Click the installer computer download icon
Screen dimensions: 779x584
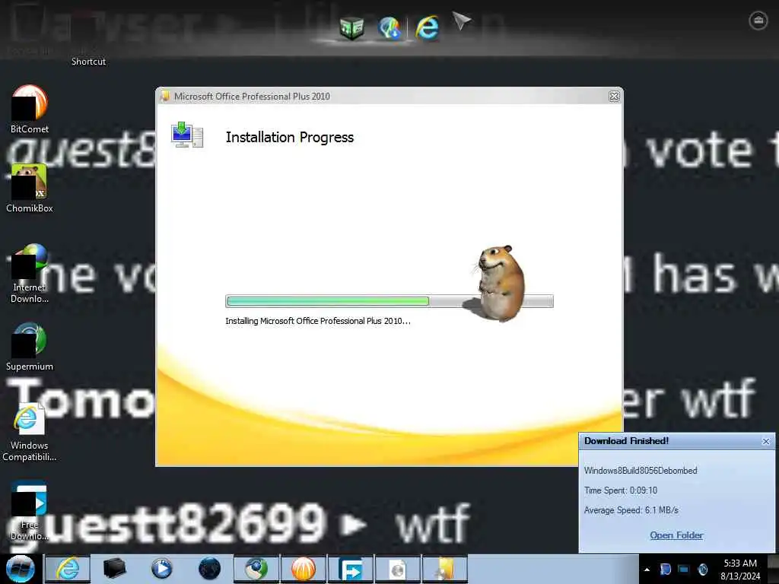coord(187,135)
